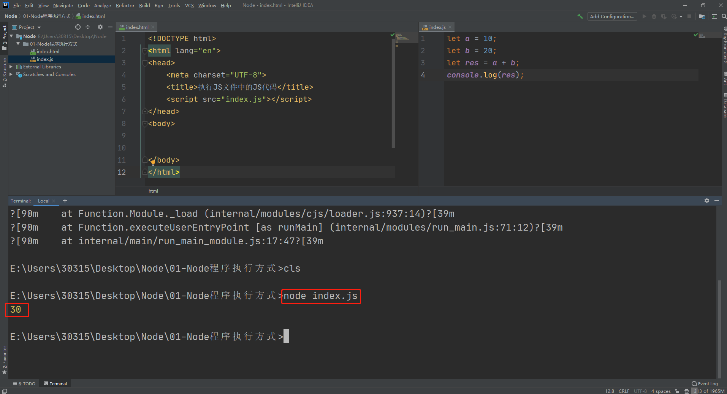Switch to index.js editor tab
This screenshot has width=727, height=394.
(437, 27)
